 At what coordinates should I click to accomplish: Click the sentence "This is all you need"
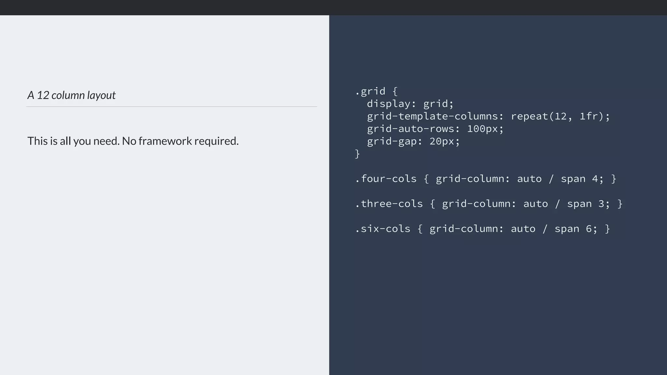click(74, 141)
